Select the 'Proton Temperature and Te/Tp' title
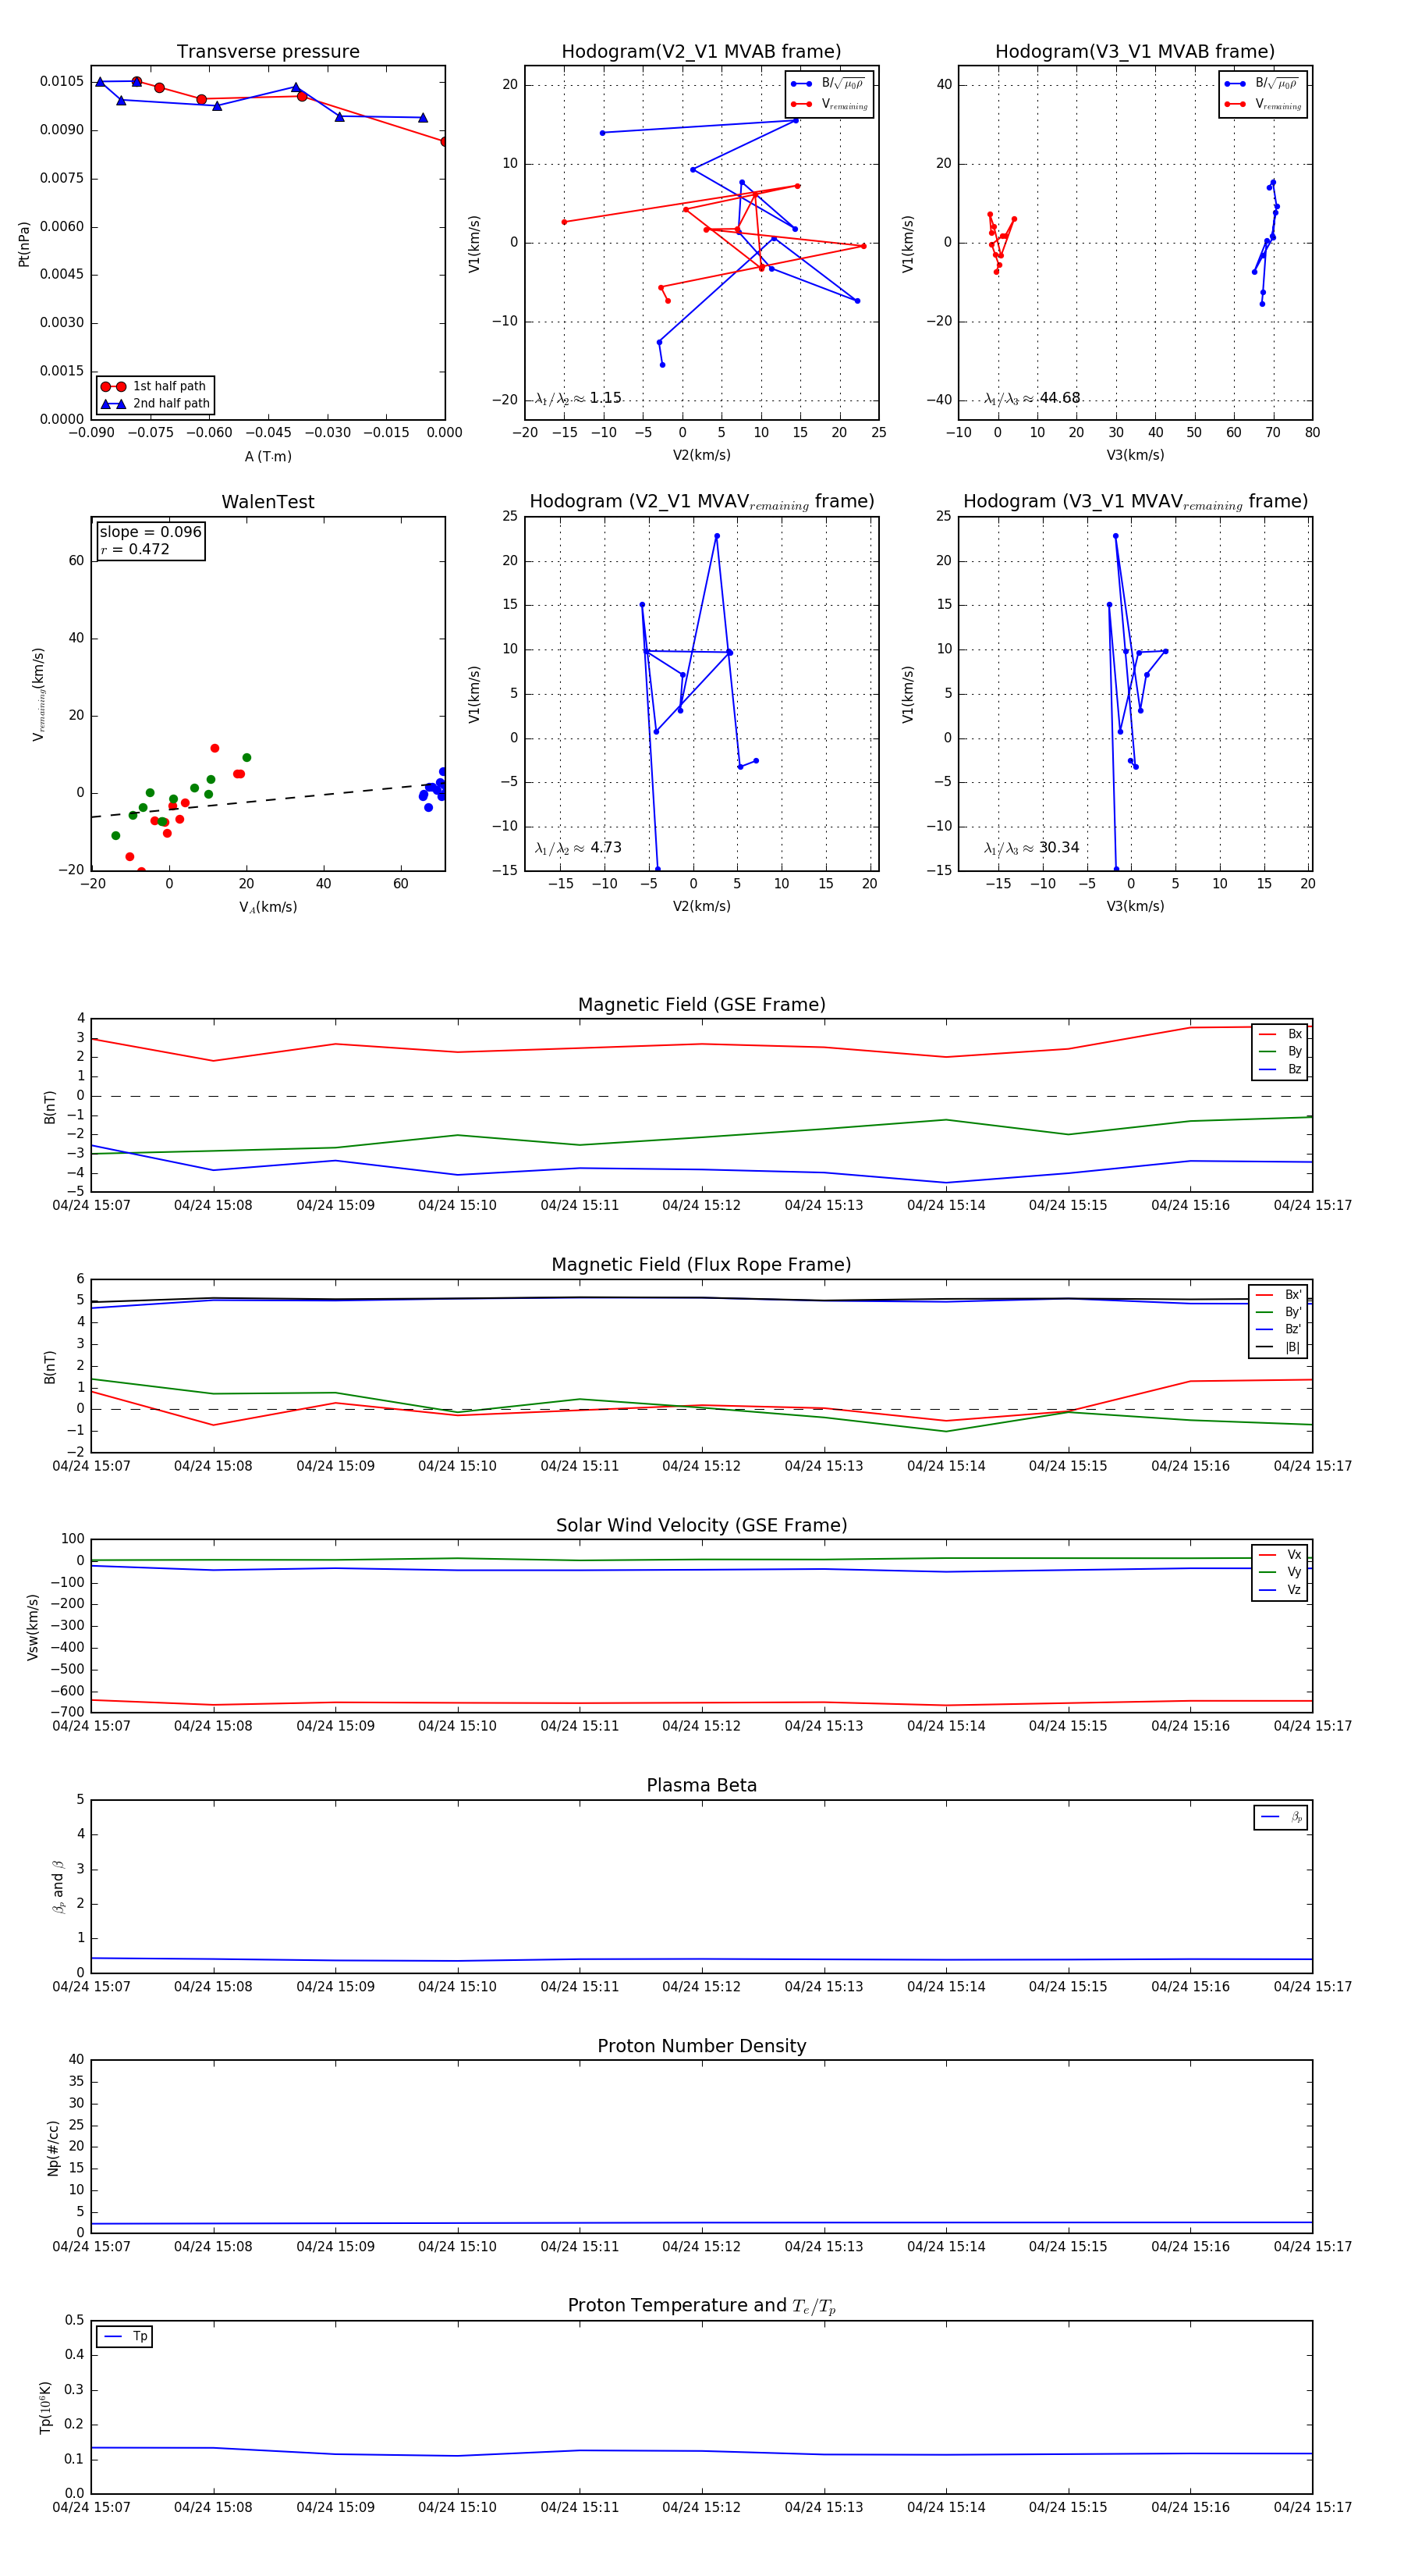 [701, 2306]
